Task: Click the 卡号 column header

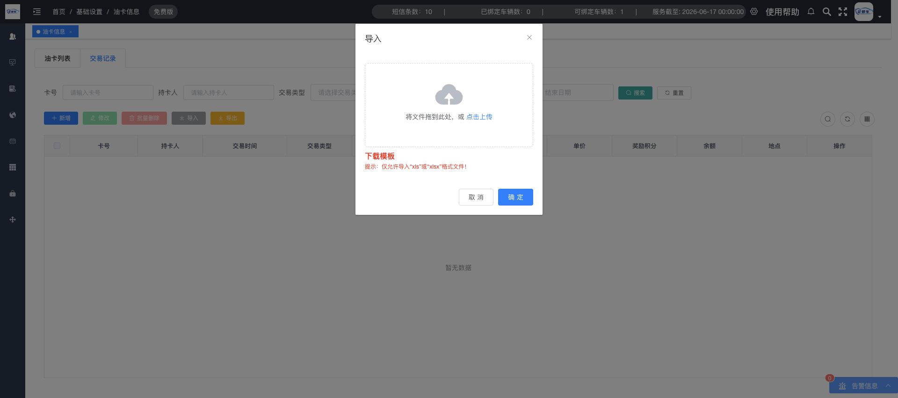Action: click(104, 146)
